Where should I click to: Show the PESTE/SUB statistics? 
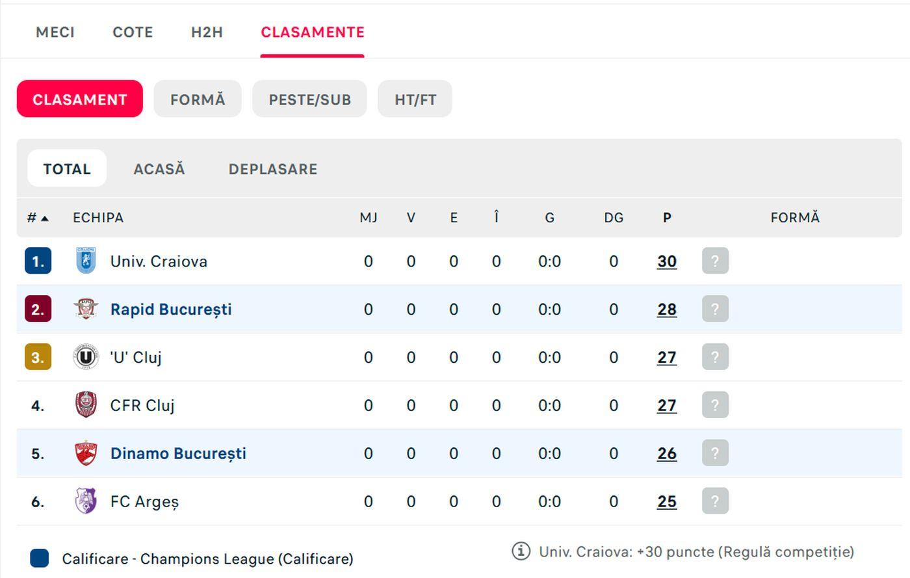click(x=309, y=99)
